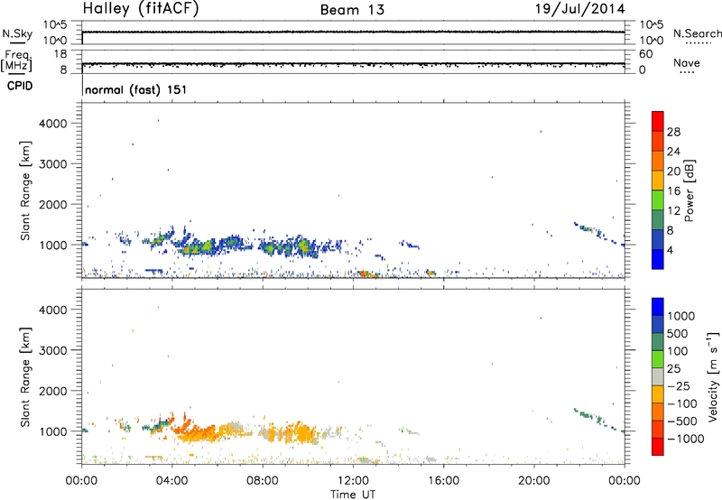Click the gray −25 to 25 Velocity color band
The width and height of the screenshot is (722, 500).
click(x=658, y=376)
